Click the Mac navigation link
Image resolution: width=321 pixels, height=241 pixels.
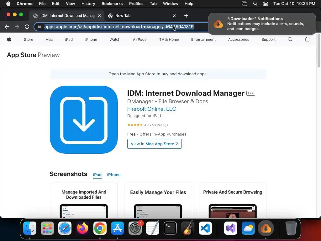pos(49,40)
